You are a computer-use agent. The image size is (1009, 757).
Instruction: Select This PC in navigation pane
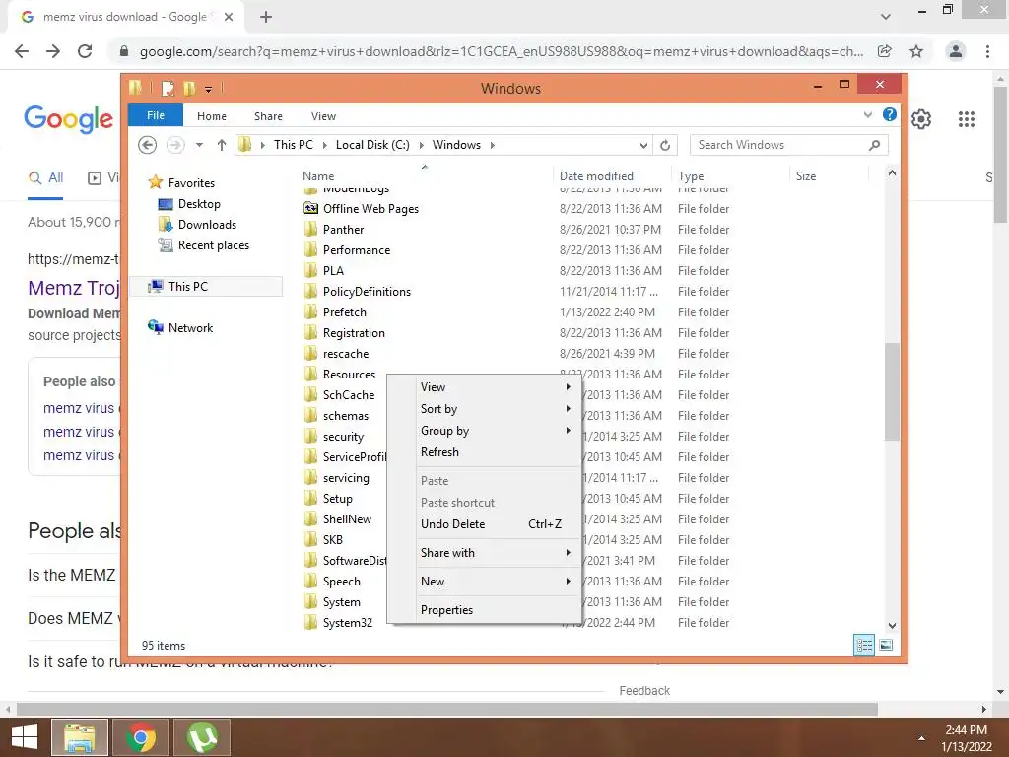pyautogui.click(x=207, y=287)
